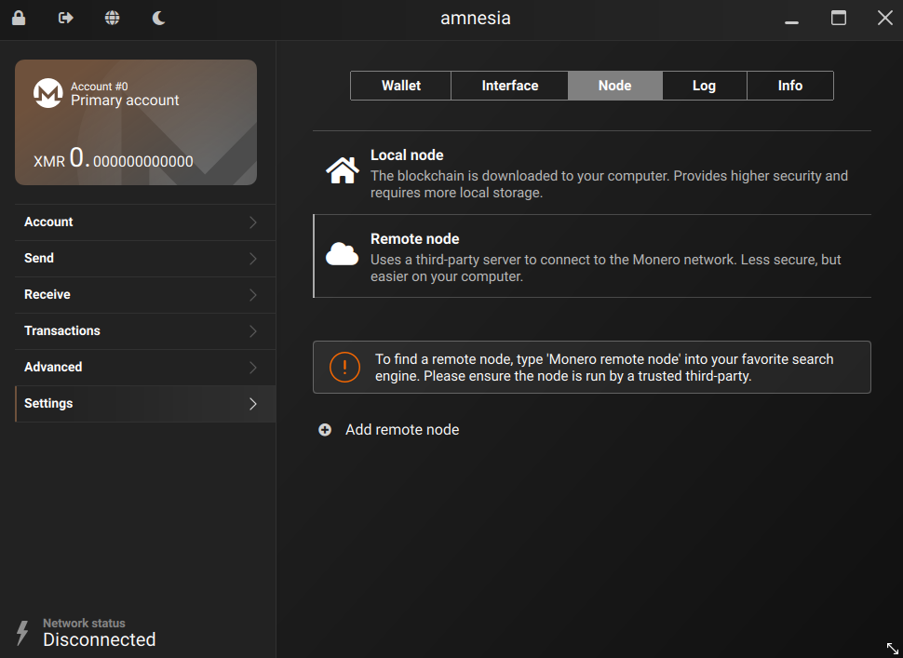Click the chevron on the Account row

[253, 222]
